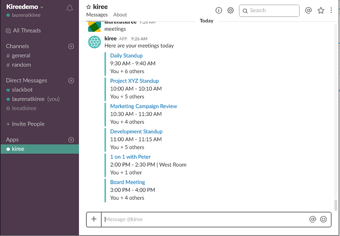Click kiree sender name in message
The height and width of the screenshot is (236, 340).
click(x=111, y=39)
